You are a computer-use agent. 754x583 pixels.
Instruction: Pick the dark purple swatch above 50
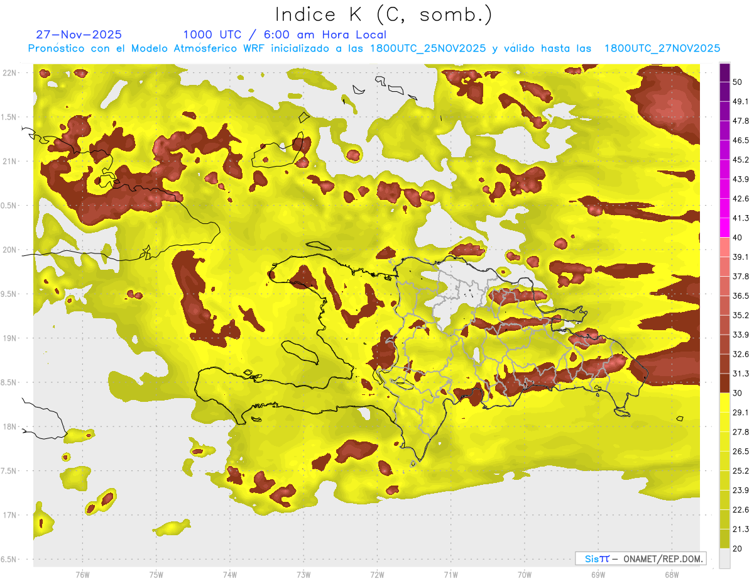pyautogui.click(x=724, y=72)
